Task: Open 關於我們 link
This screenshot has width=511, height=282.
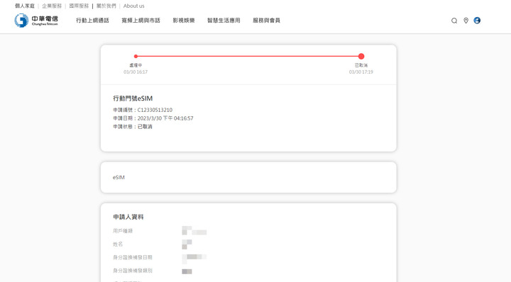Action: click(106, 6)
